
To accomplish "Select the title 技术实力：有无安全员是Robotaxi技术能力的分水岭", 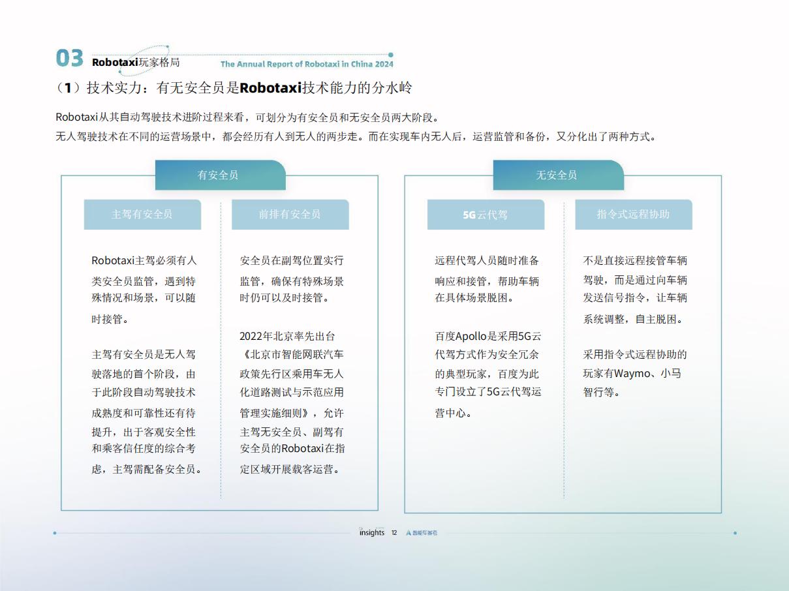I will pos(250,88).
